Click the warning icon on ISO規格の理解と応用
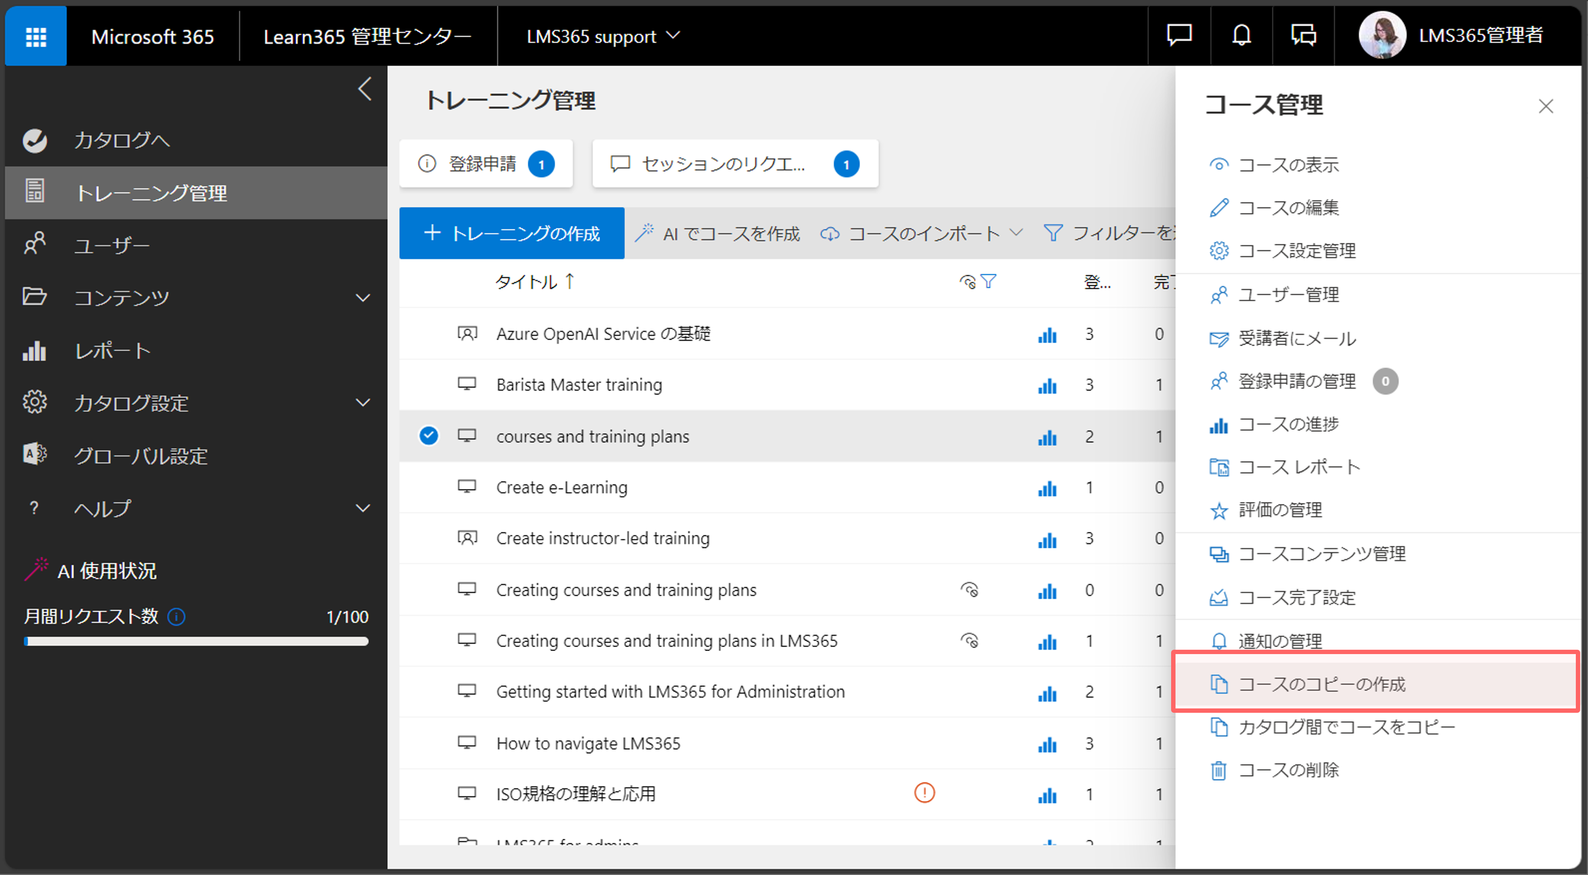1588x875 pixels. (924, 793)
